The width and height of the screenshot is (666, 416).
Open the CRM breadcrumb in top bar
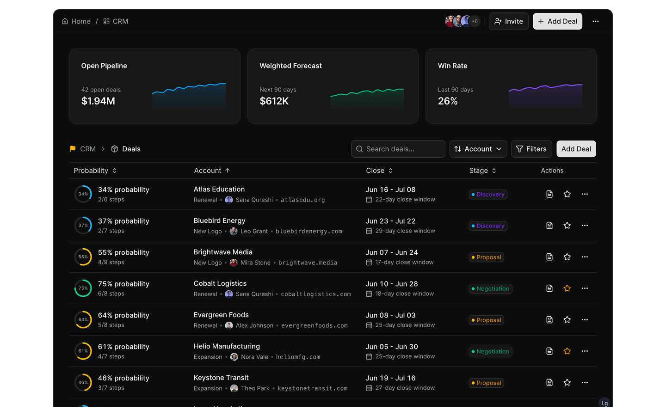click(116, 21)
